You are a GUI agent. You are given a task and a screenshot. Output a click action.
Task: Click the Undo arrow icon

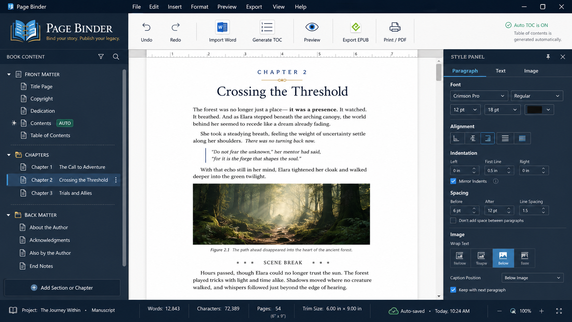click(x=146, y=27)
